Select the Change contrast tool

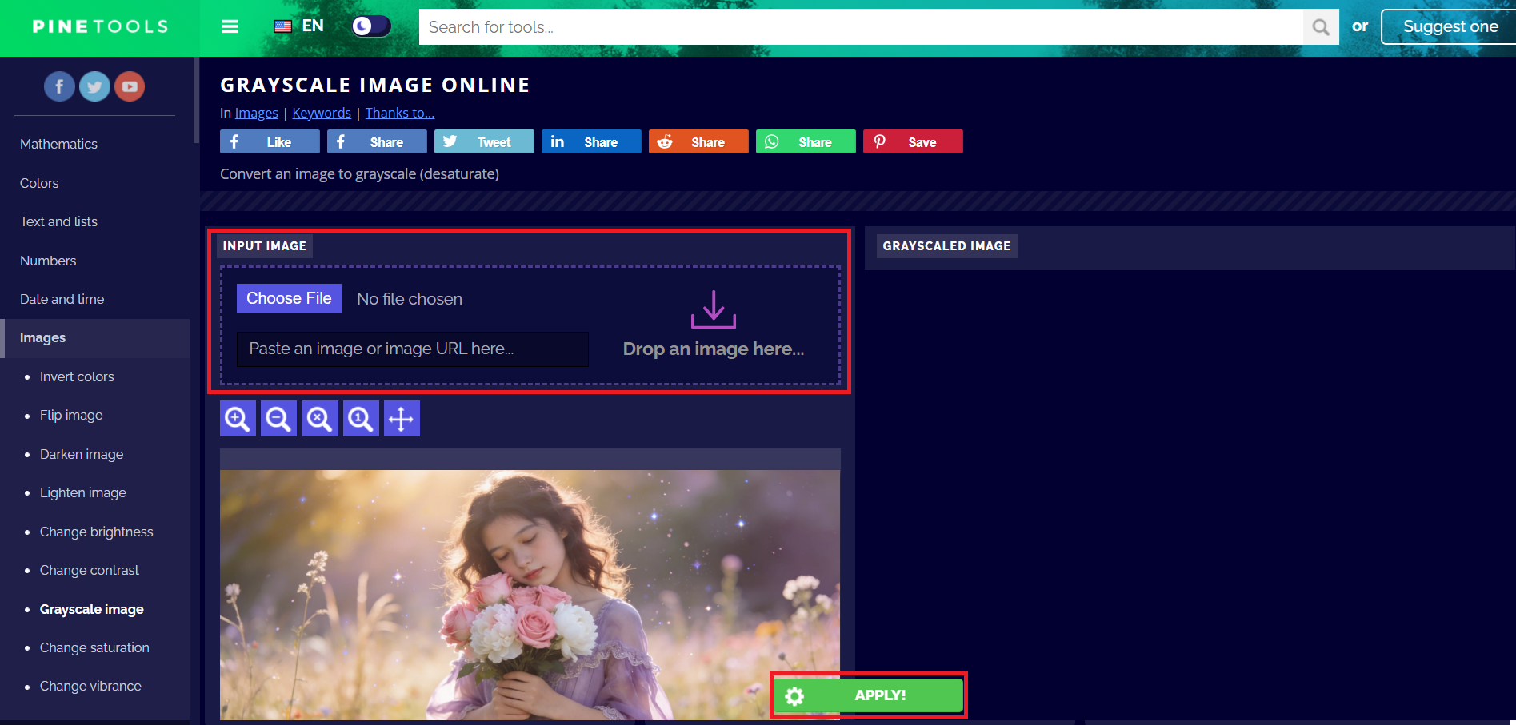coord(90,570)
